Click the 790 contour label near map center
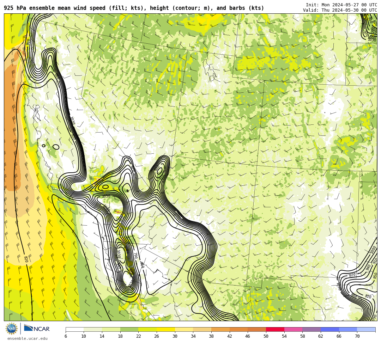 coord(136,256)
